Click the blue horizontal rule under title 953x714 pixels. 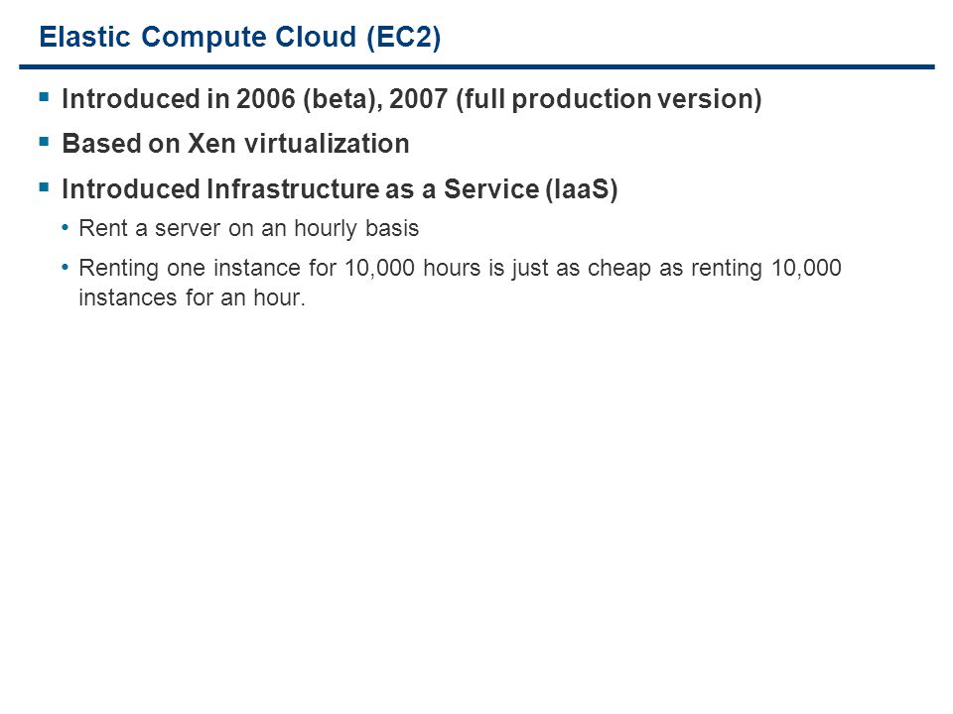click(477, 66)
